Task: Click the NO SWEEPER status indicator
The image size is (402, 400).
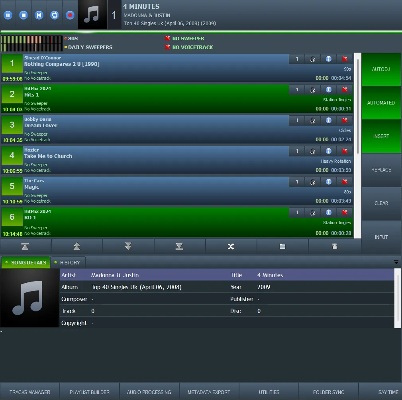Action: pyautogui.click(x=184, y=39)
